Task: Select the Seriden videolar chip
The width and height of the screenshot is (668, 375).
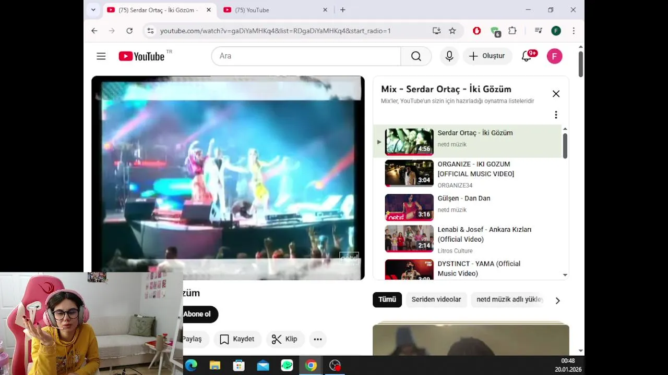Action: (436, 299)
